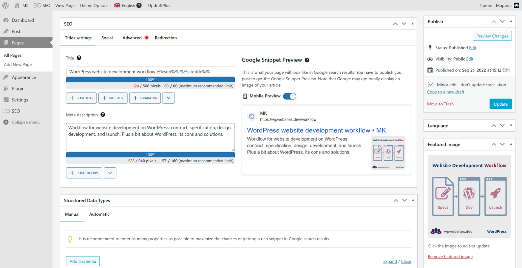The image size is (522, 268).
Task: Click into the SEO Title input field
Action: pyautogui.click(x=150, y=72)
